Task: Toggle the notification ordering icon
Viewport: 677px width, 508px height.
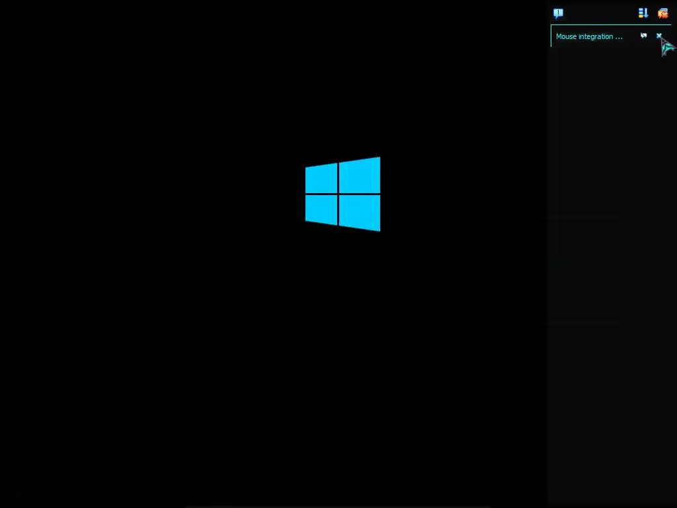Action: click(643, 13)
